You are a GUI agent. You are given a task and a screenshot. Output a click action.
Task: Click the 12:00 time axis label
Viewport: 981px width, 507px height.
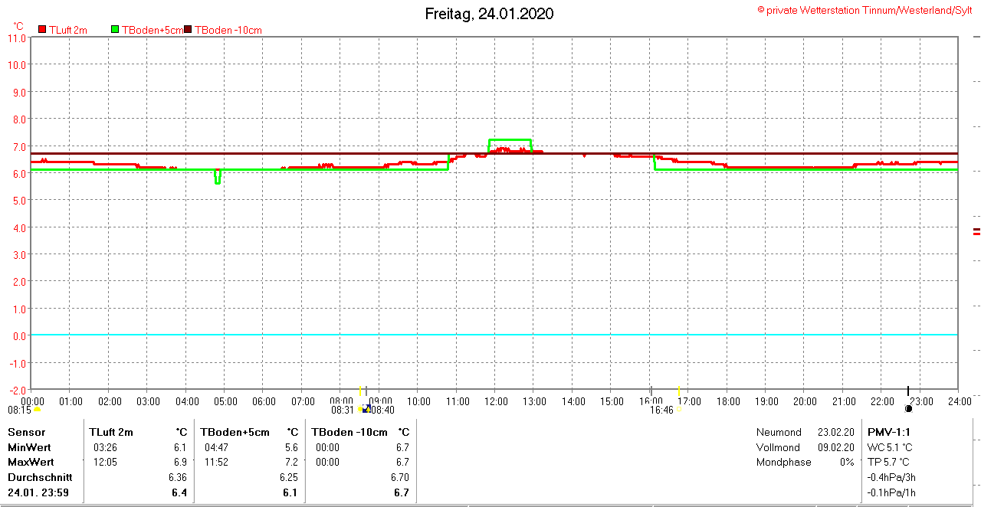[x=496, y=401]
